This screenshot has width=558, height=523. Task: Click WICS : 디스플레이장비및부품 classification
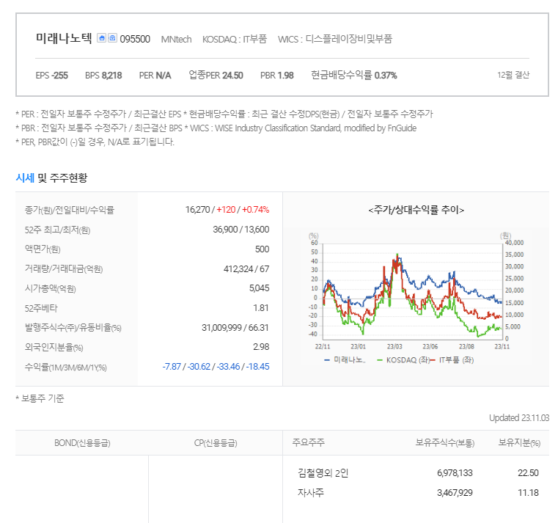[335, 39]
